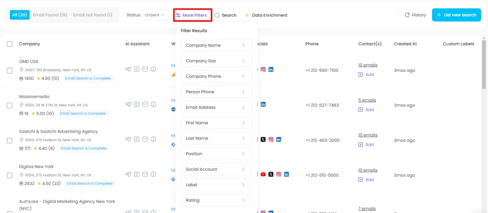Click the List new search button

(x=456, y=15)
